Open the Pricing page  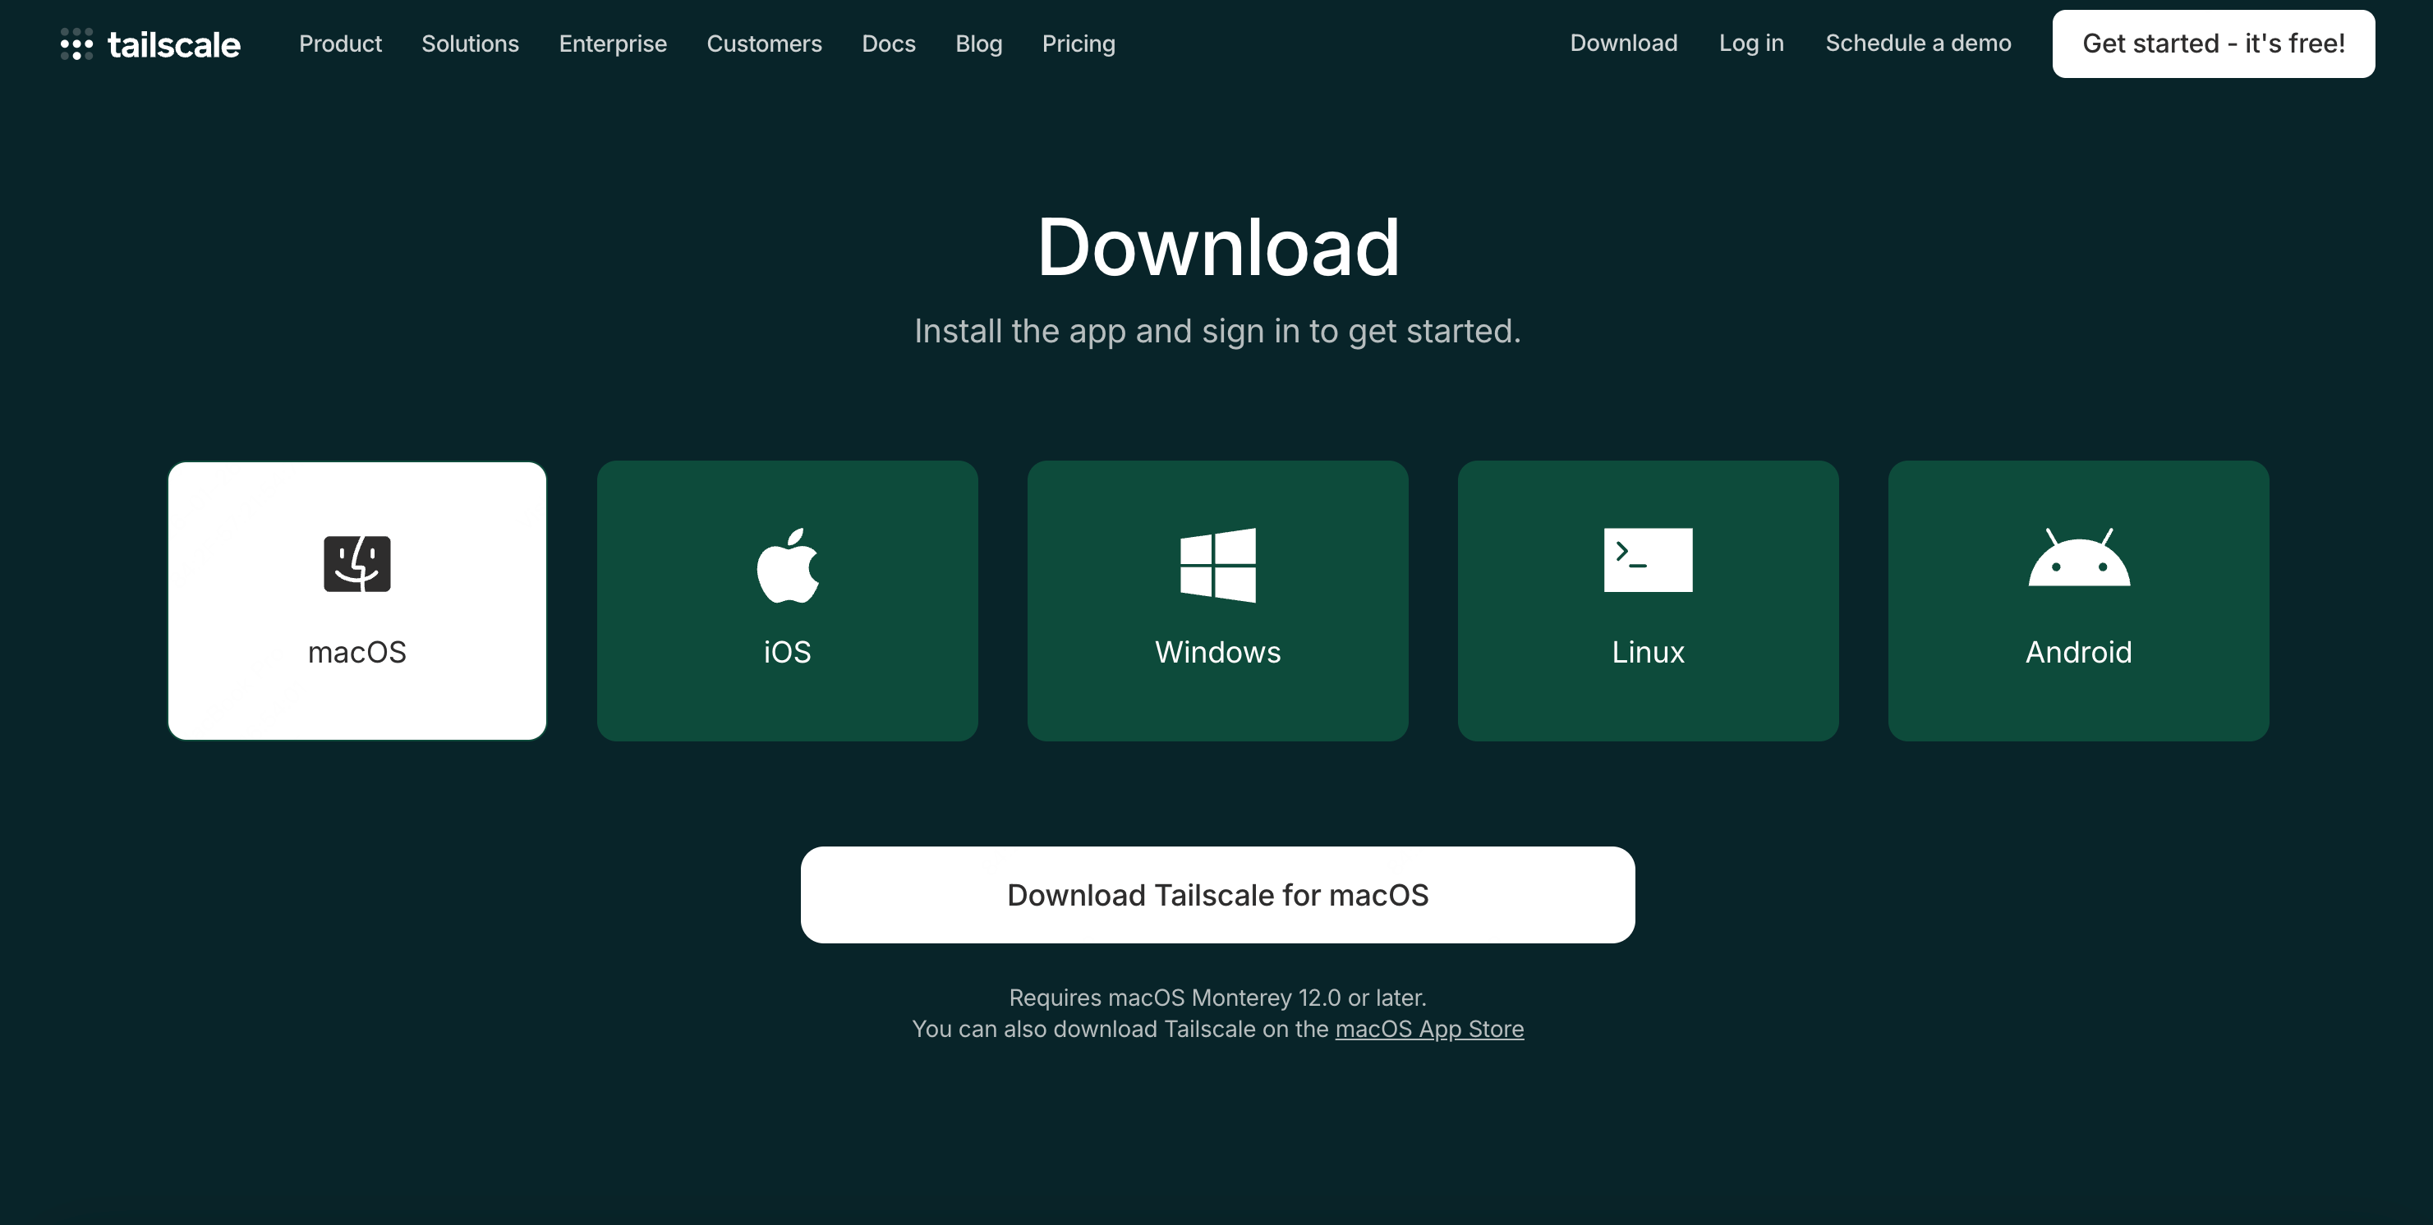pyautogui.click(x=1079, y=44)
